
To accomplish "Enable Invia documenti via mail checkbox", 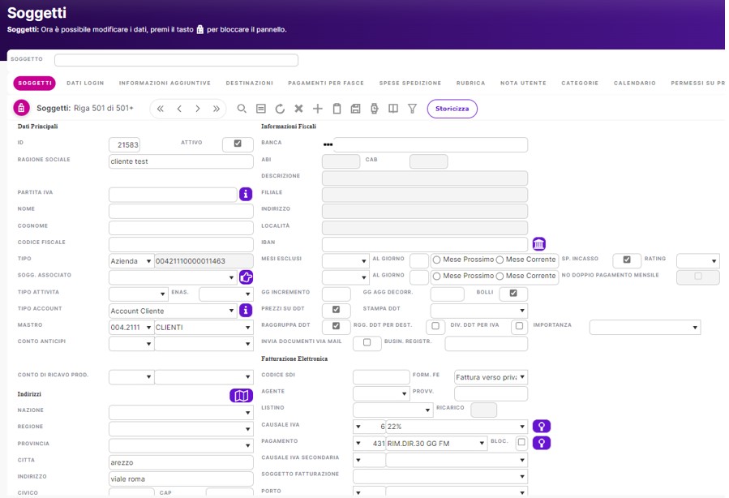I will click(367, 343).
